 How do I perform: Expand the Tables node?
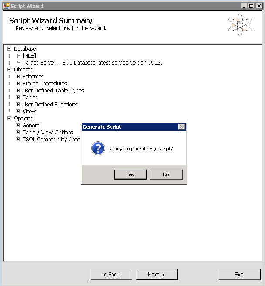click(x=18, y=98)
